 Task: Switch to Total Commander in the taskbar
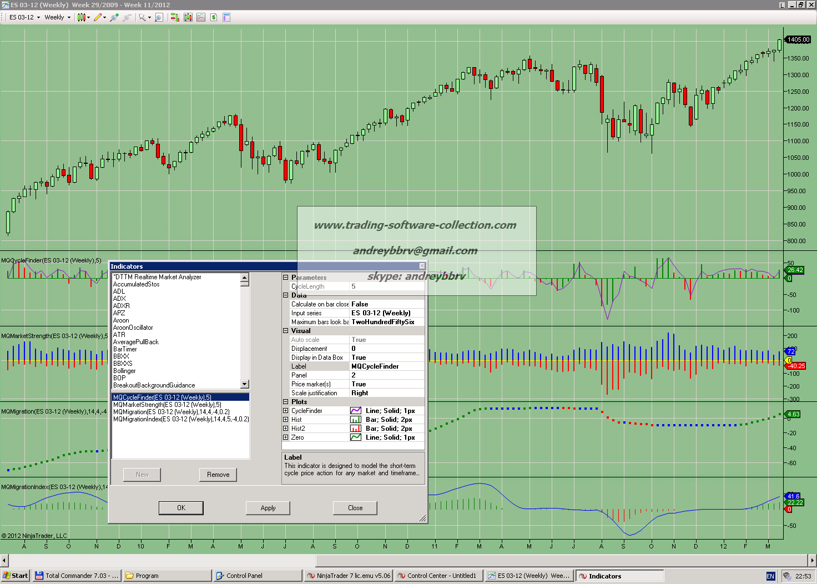77,576
